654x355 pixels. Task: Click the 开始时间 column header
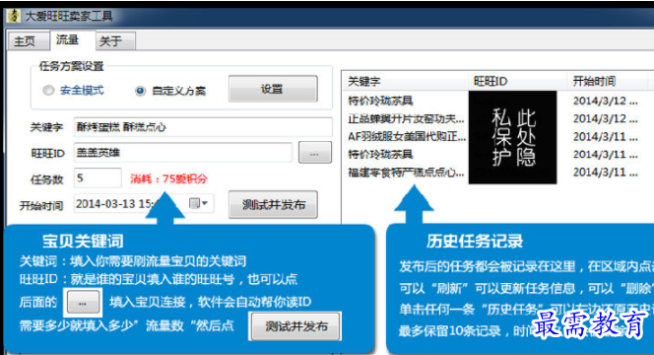(608, 81)
